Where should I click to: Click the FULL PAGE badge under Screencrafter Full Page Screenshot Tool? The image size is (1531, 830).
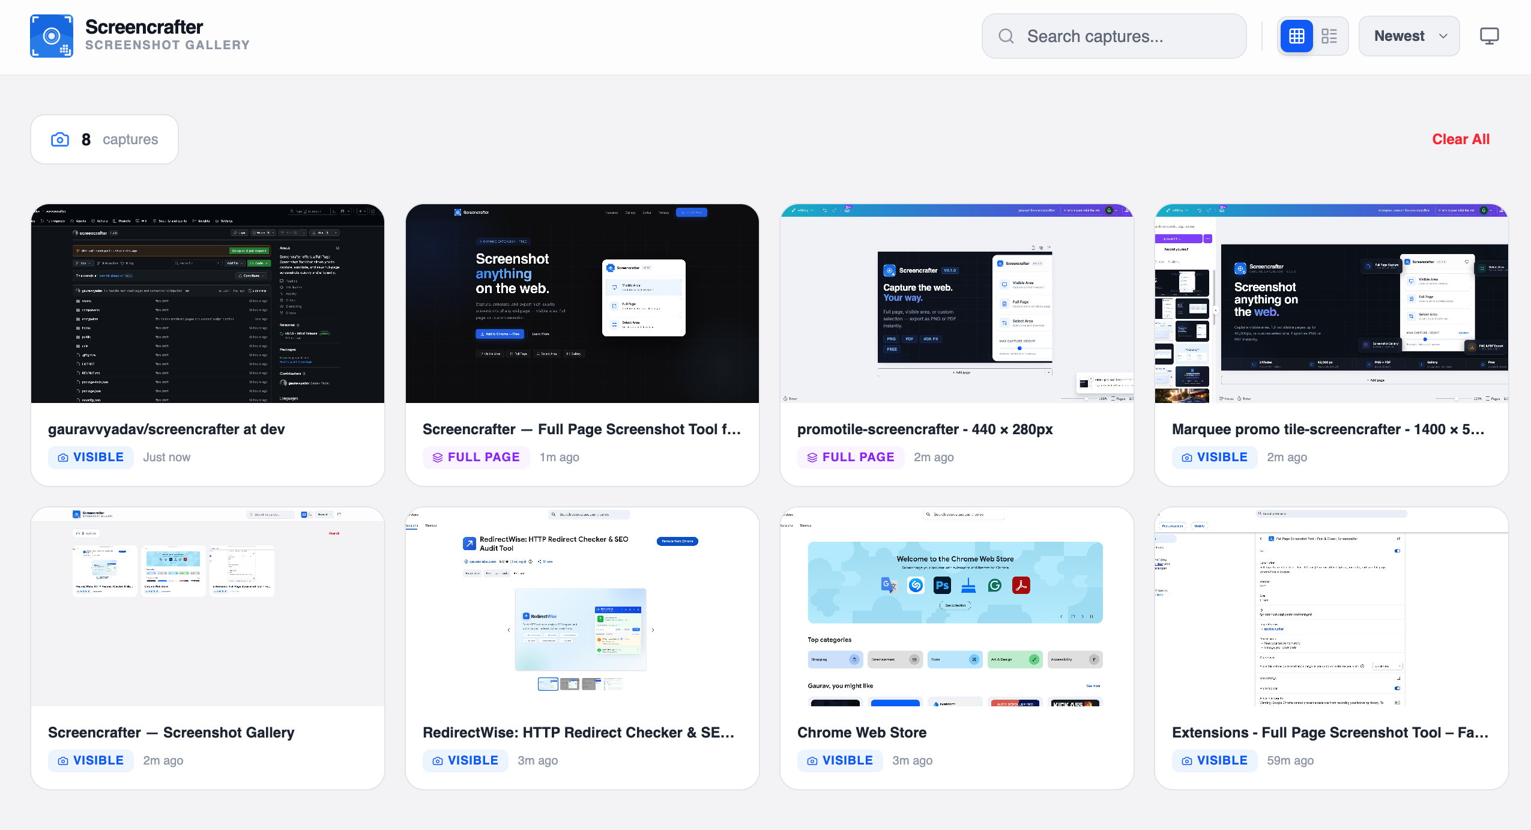(476, 458)
